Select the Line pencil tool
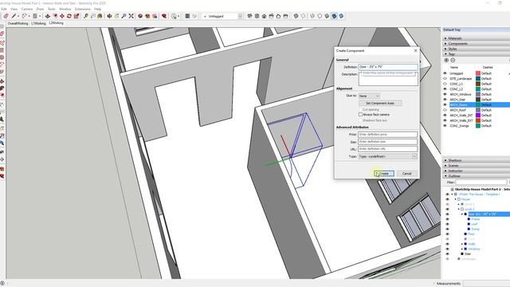 click(14, 16)
